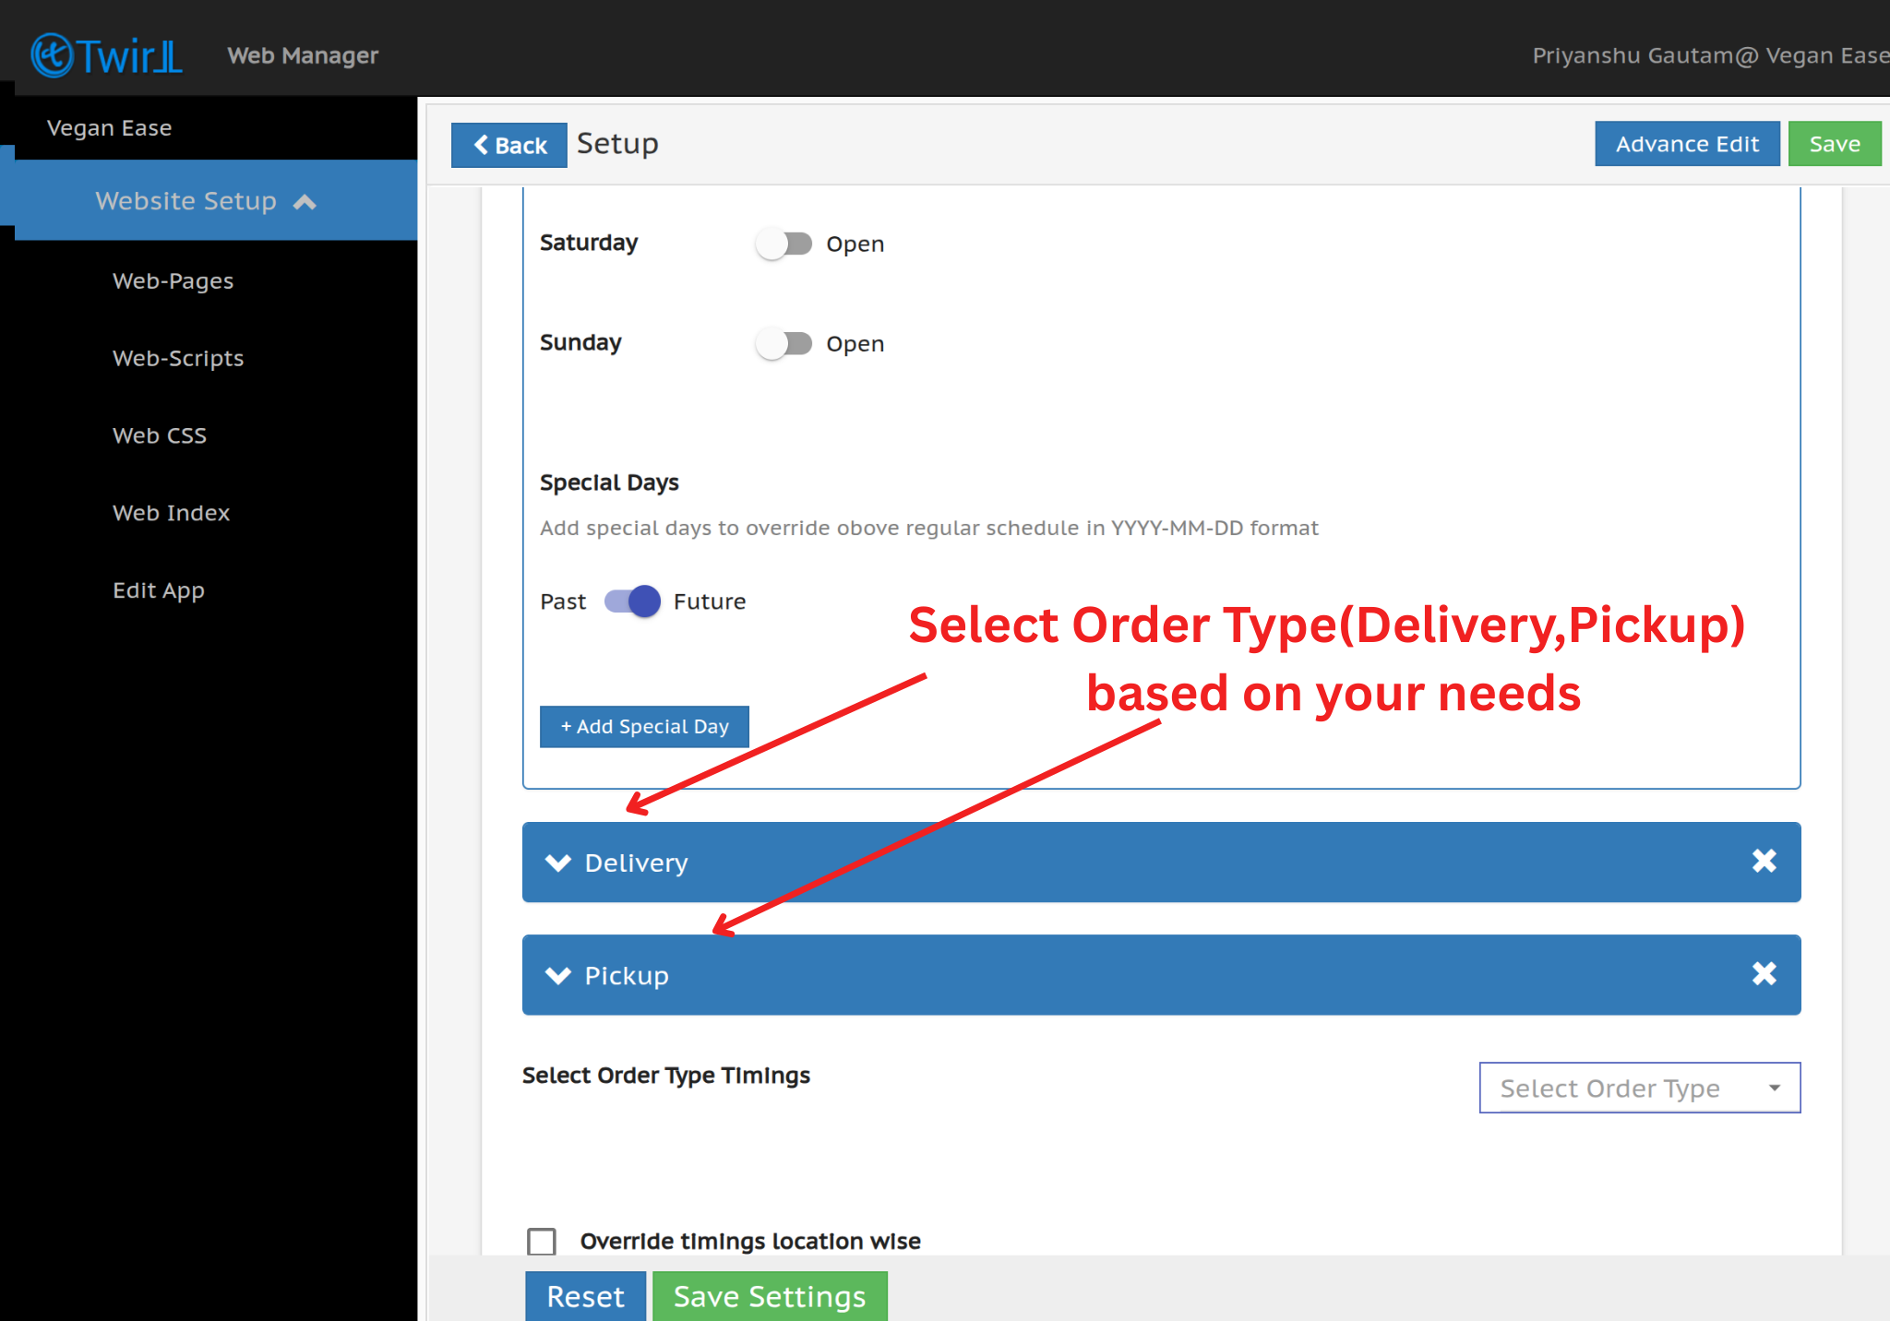
Task: Click the Back arrow button
Action: pyautogui.click(x=508, y=145)
